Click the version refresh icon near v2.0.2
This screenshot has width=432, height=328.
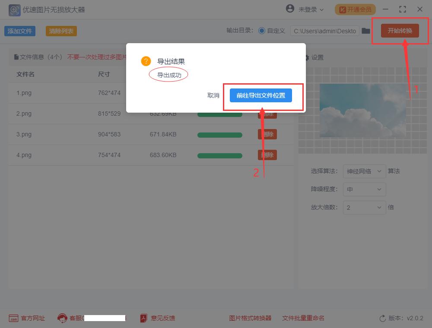[x=381, y=318]
